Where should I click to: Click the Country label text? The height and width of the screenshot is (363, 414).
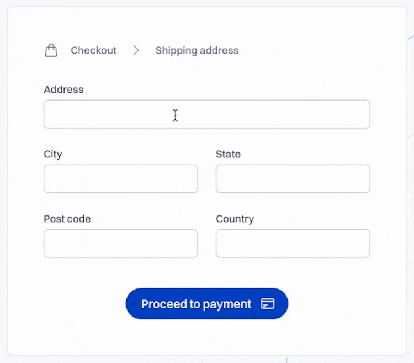pyautogui.click(x=235, y=219)
